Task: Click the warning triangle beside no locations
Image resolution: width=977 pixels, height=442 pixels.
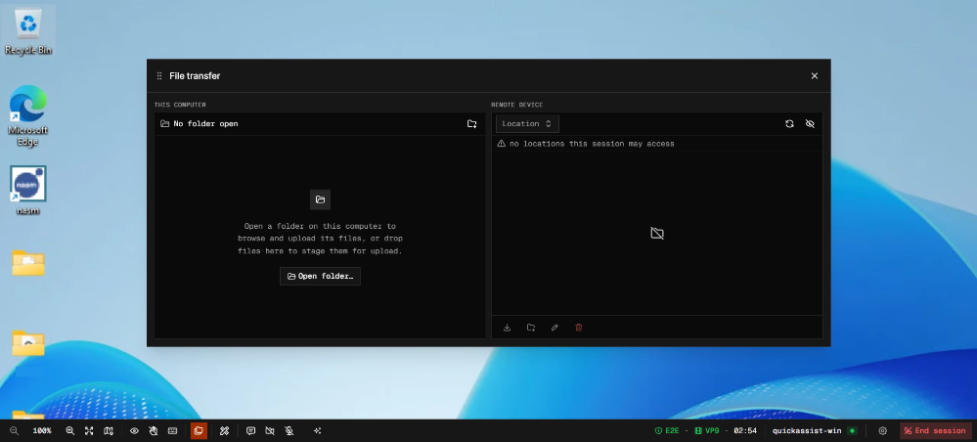Action: [x=502, y=144]
